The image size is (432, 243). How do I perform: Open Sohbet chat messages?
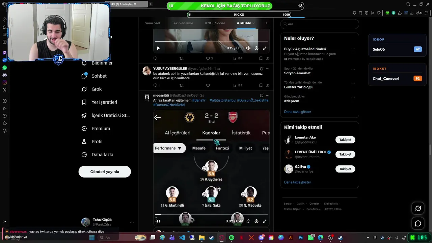point(94,76)
